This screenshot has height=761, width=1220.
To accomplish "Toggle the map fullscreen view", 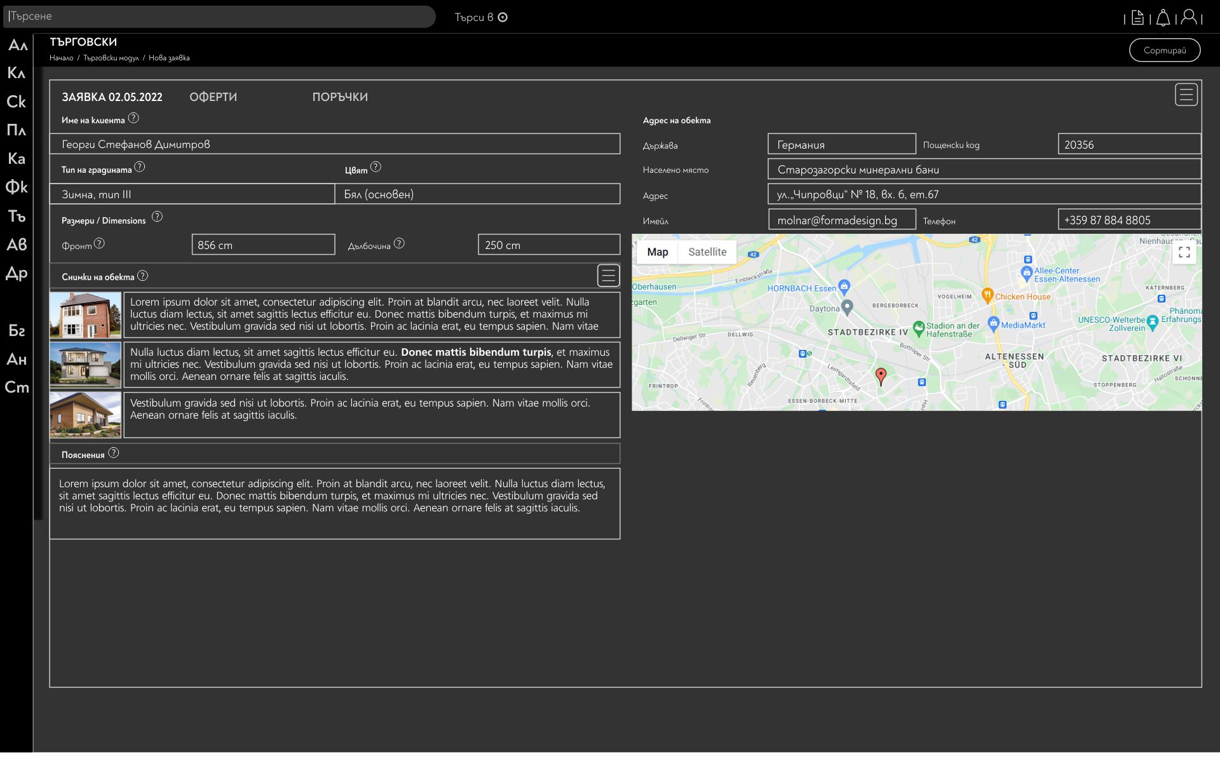I will click(x=1184, y=253).
